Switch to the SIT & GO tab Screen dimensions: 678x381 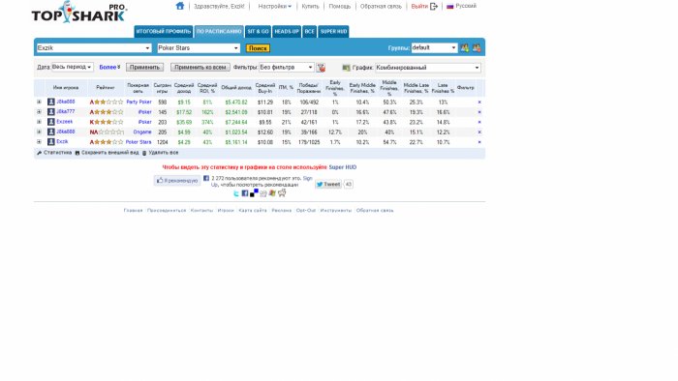pyautogui.click(x=259, y=32)
